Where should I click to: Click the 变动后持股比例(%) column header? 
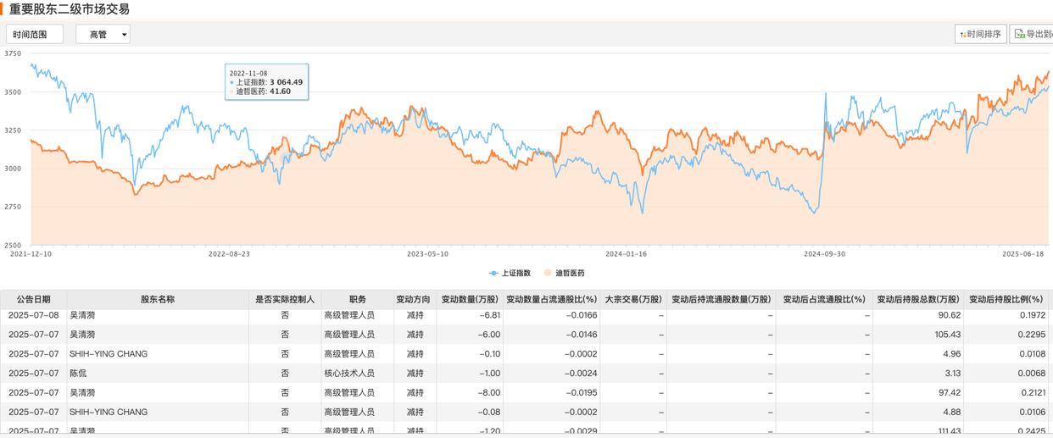1006,299
